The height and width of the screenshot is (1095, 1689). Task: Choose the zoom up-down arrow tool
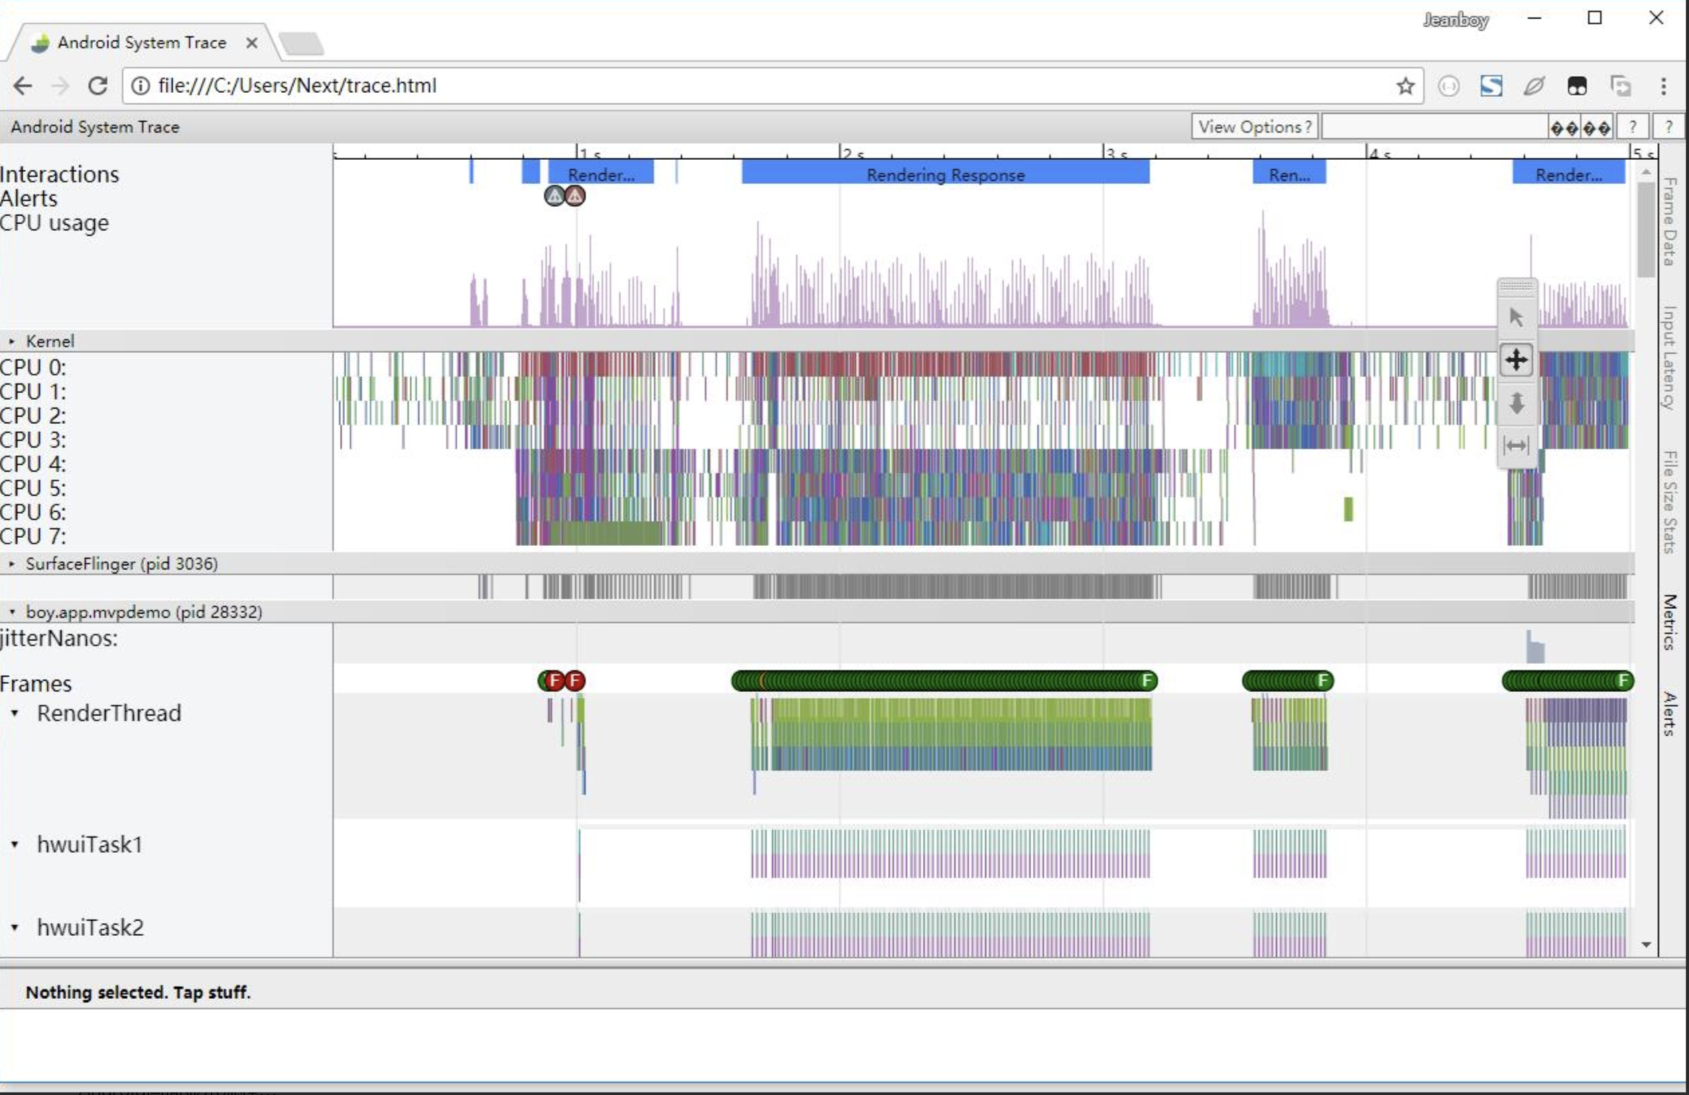(x=1517, y=403)
